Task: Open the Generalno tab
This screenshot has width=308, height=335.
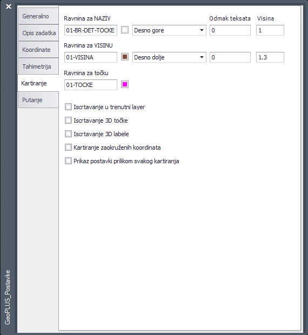Action: [38, 16]
